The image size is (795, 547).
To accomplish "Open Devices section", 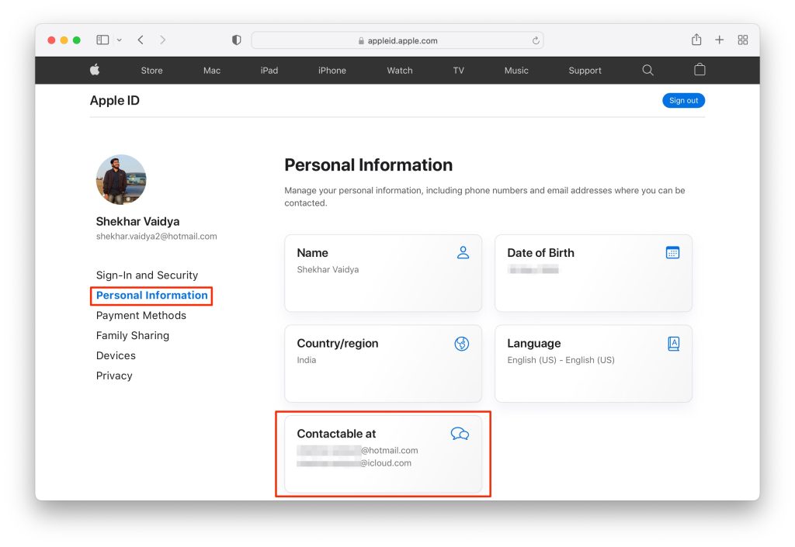I will tap(116, 355).
